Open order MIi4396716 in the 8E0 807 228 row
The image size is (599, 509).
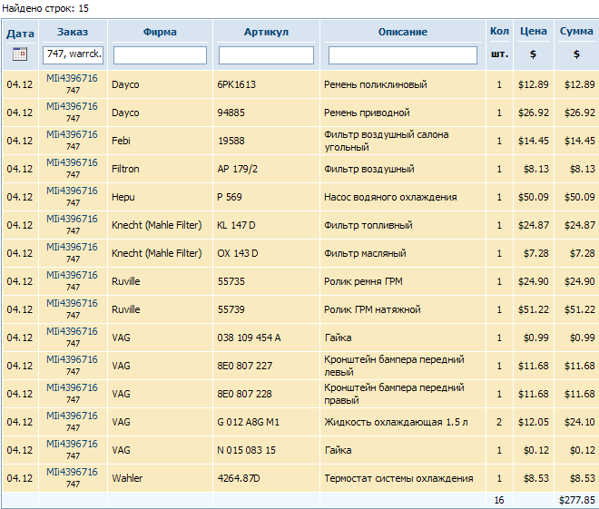[x=73, y=387]
